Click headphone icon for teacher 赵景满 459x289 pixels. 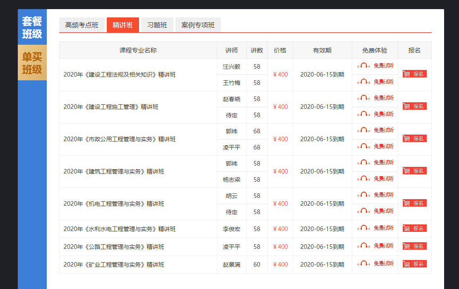pos(363,263)
